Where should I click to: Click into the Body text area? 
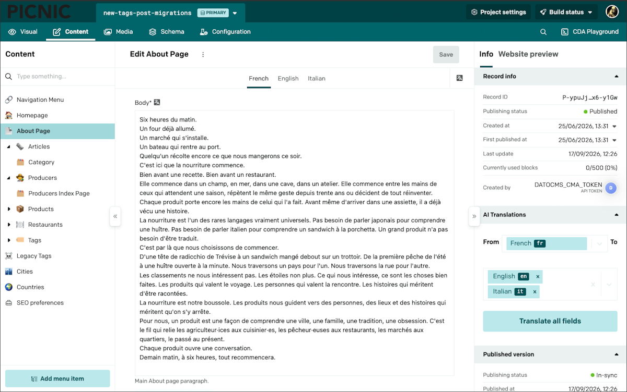(x=295, y=243)
